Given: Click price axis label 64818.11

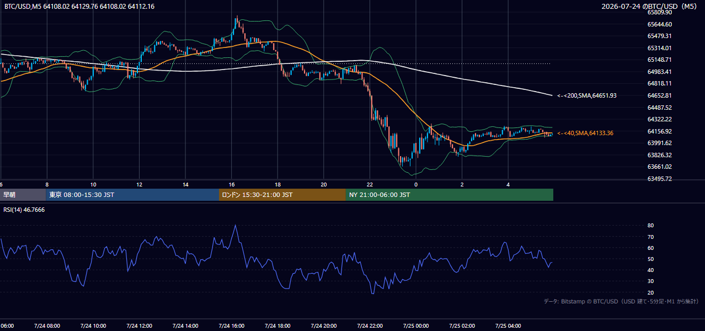Looking at the screenshot, I should (660, 83).
